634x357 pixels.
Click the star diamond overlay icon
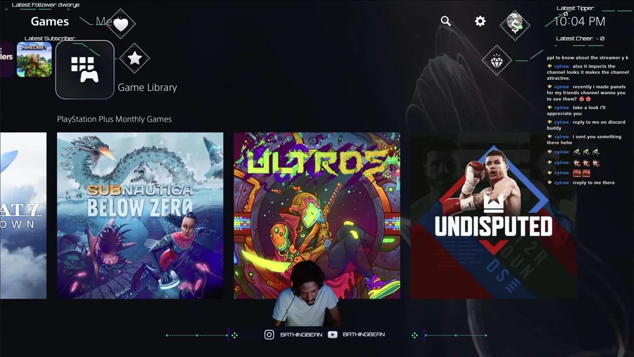pyautogui.click(x=134, y=59)
